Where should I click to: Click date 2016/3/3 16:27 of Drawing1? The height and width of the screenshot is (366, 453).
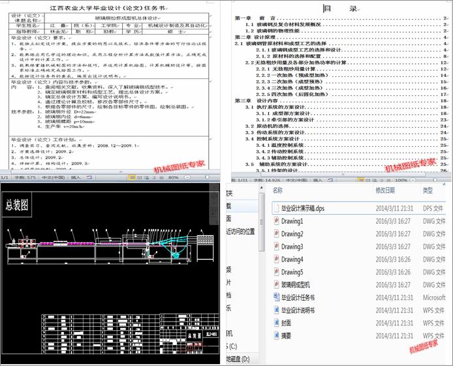[393, 221]
